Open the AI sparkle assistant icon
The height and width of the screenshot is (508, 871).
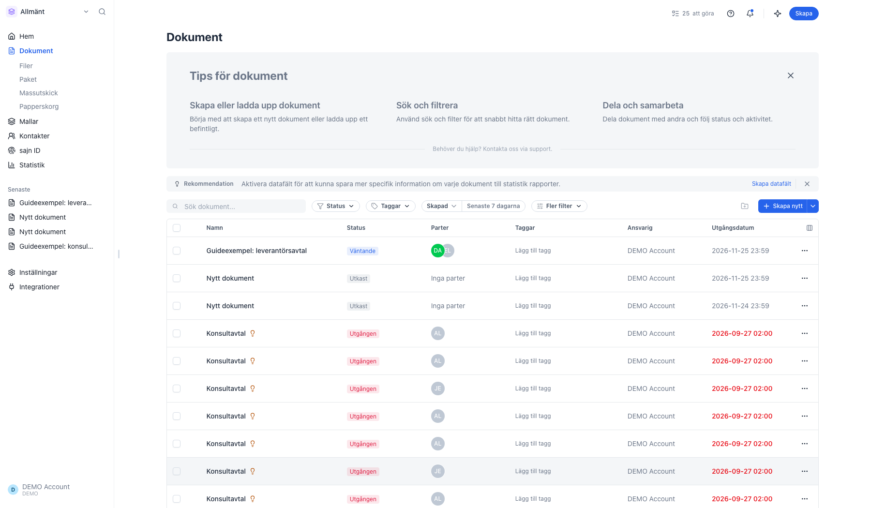778,14
